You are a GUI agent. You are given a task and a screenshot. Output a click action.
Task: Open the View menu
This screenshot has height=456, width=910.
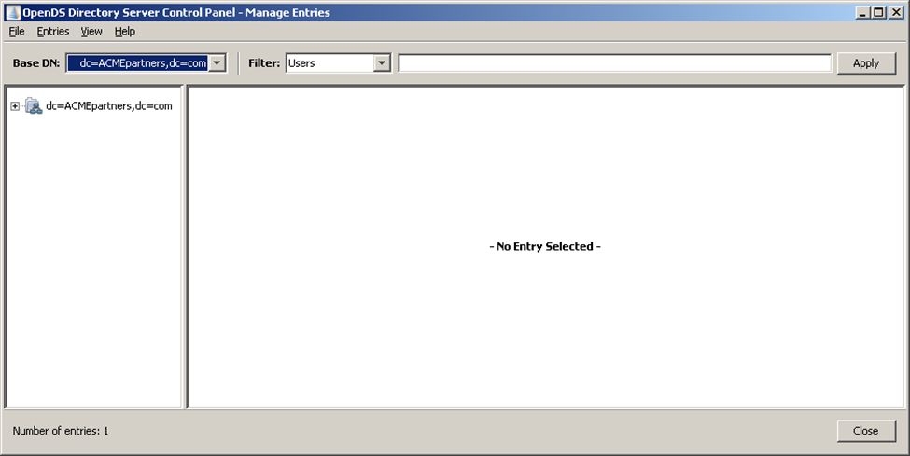pos(91,32)
